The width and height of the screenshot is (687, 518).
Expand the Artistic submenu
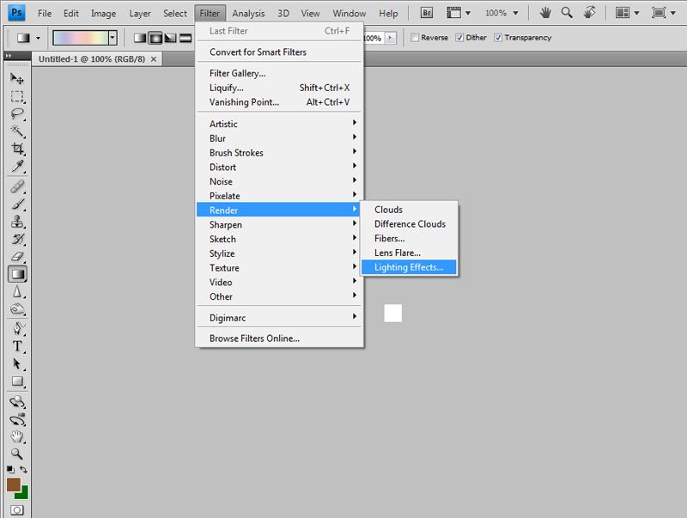[x=279, y=124]
